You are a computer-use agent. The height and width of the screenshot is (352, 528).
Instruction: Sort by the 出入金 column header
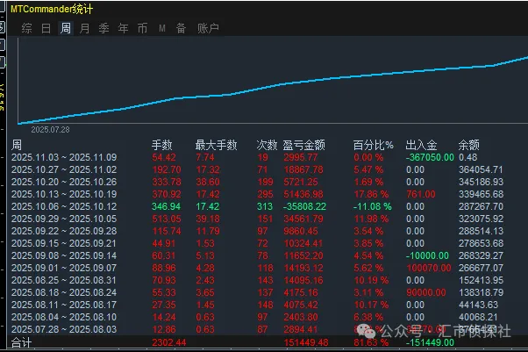(x=424, y=145)
